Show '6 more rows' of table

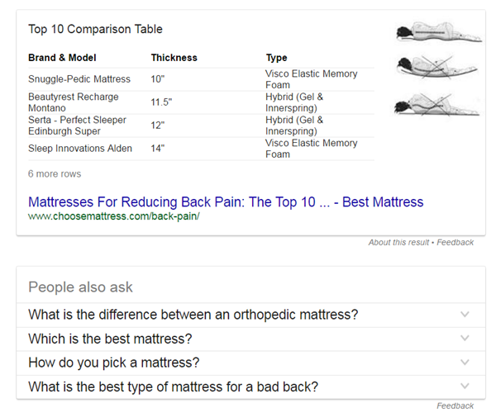55,174
